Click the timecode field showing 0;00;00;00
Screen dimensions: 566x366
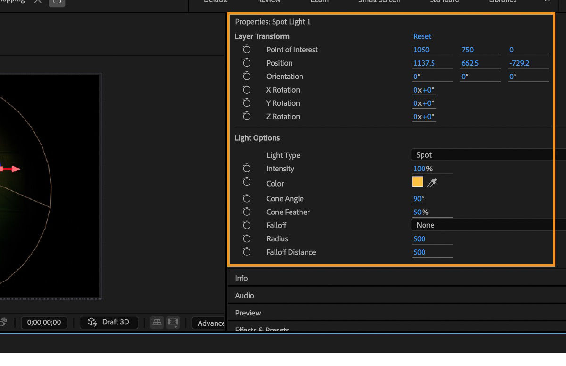(x=44, y=323)
